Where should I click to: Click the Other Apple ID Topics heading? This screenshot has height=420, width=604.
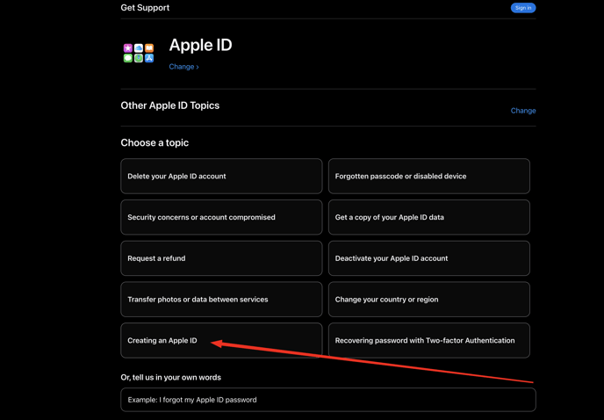click(x=170, y=105)
